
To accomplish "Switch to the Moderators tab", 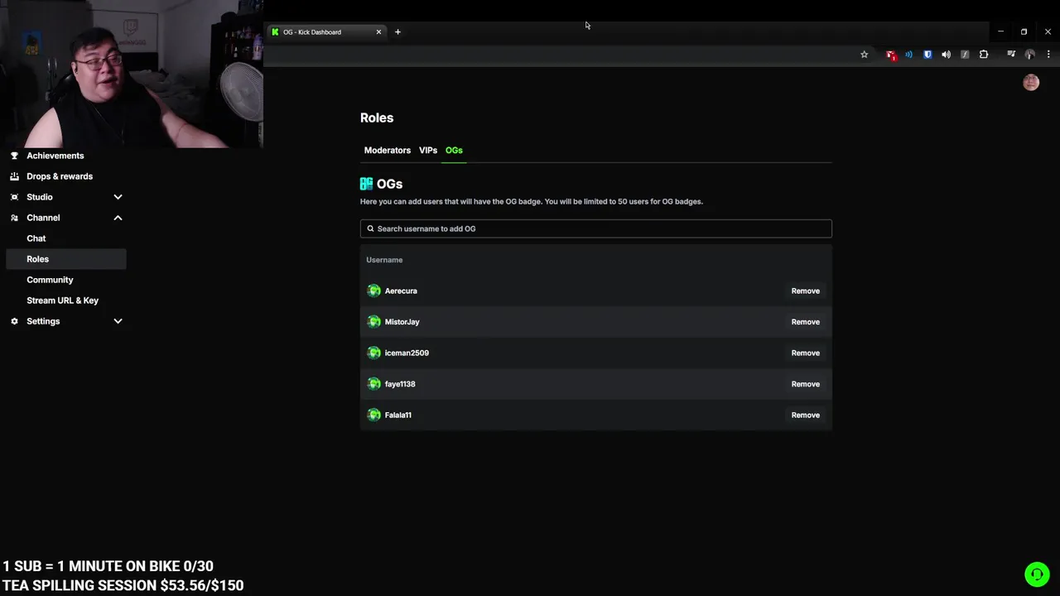I will 387,151.
